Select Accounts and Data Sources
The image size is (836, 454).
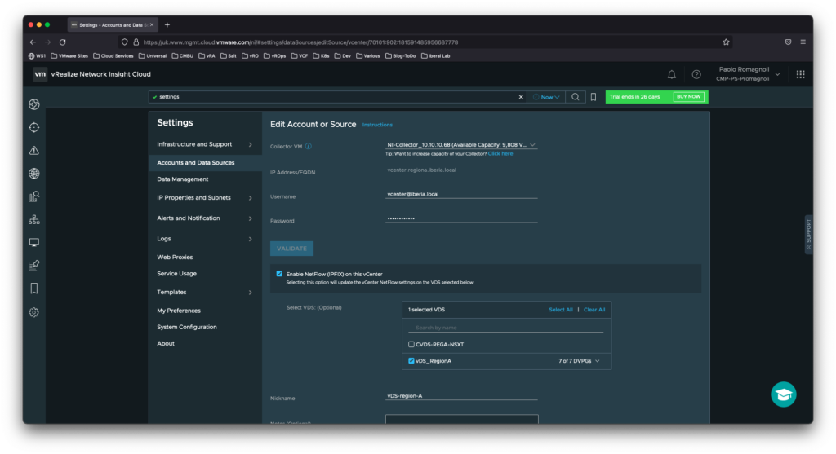point(196,163)
